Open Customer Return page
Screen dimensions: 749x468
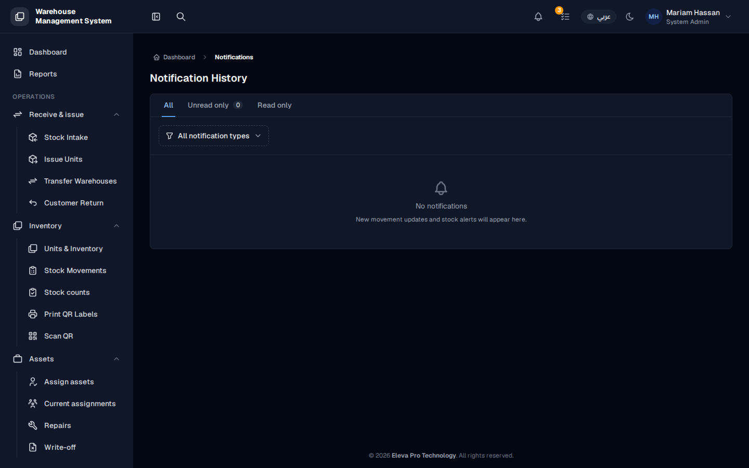tap(74, 203)
